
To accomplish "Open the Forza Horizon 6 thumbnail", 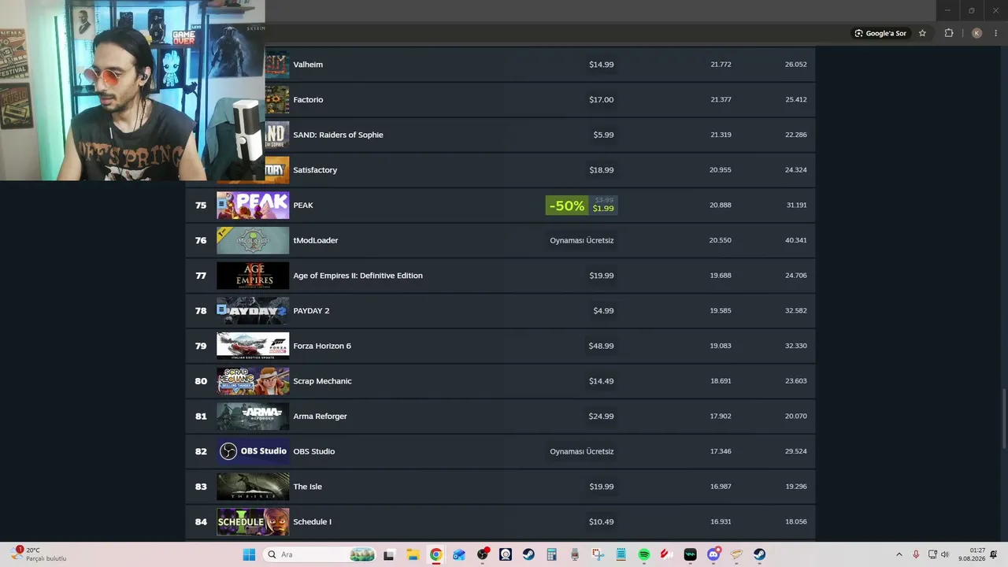I will [253, 346].
